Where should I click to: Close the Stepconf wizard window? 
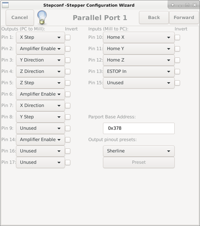coord(195,5)
